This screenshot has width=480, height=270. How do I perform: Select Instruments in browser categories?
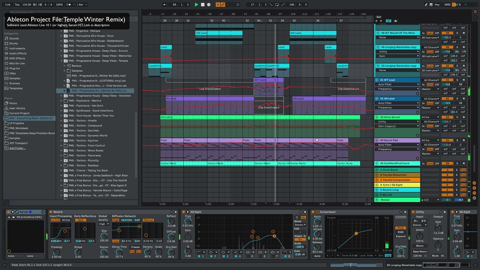(17, 48)
